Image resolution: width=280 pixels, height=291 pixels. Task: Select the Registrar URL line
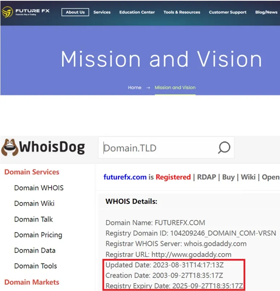(168, 254)
